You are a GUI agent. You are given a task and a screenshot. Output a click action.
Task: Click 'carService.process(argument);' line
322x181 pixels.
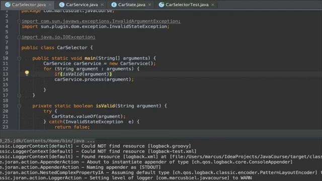94,79
